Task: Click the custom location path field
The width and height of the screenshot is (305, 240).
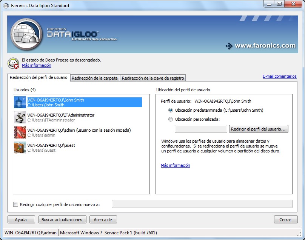Action: [x=201, y=129]
